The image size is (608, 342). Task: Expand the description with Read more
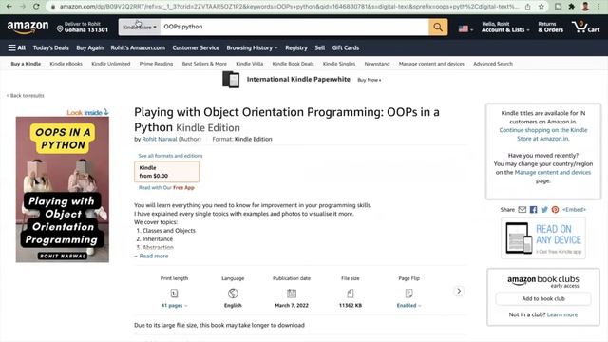[151, 256]
